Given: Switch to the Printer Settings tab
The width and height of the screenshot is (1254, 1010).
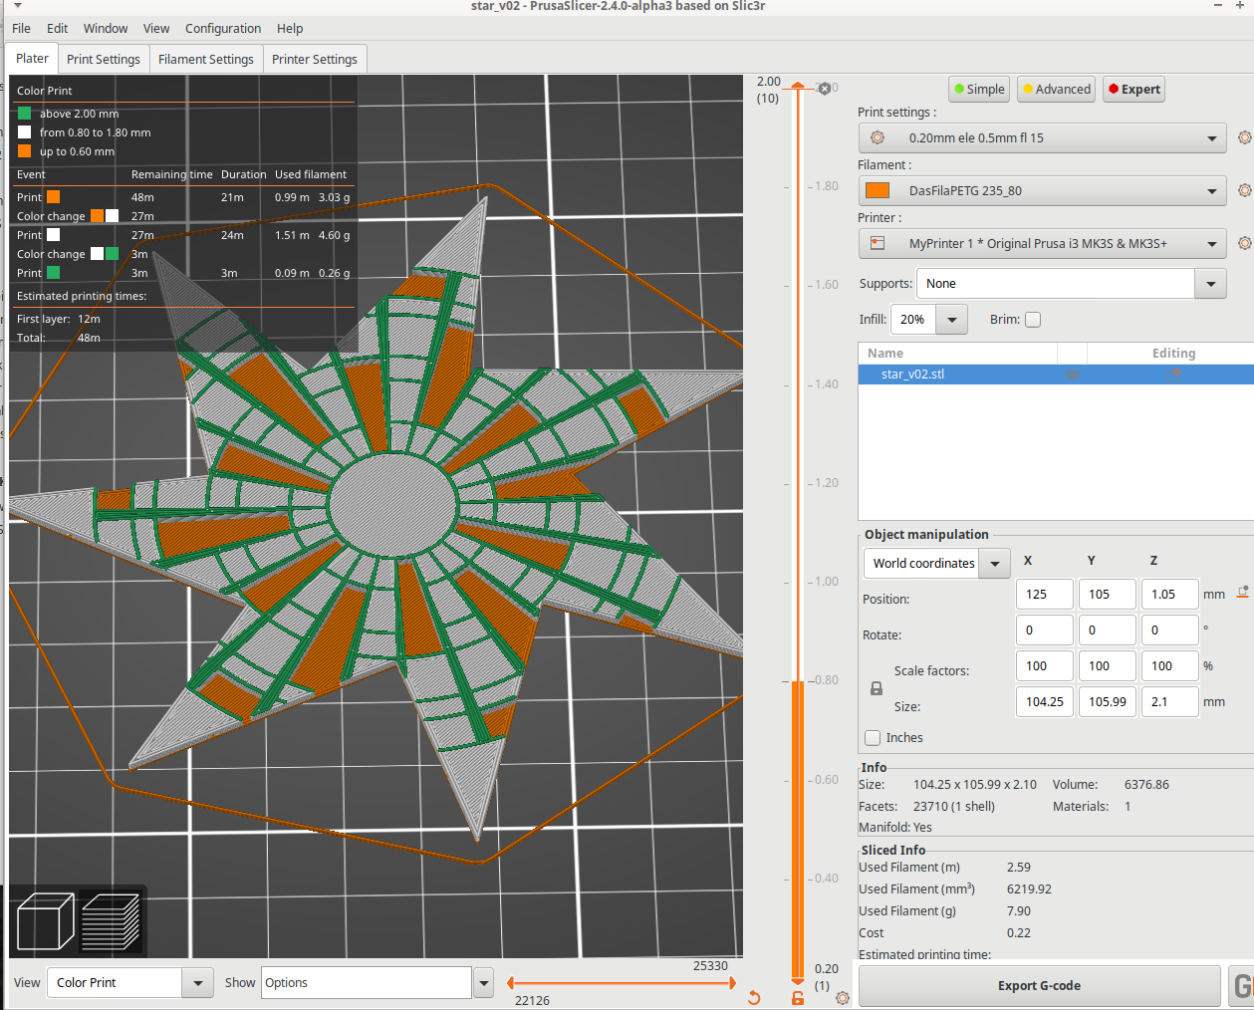Looking at the screenshot, I should [x=314, y=59].
